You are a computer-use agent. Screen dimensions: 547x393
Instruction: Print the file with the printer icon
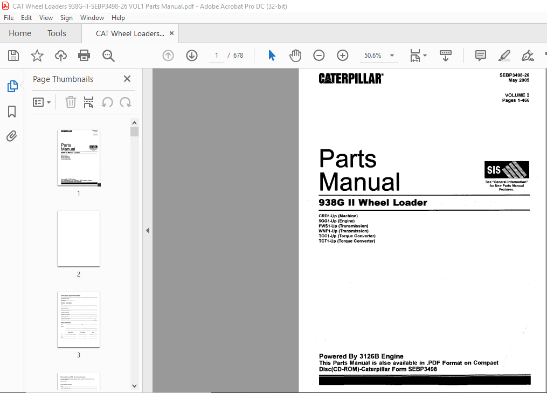click(84, 56)
